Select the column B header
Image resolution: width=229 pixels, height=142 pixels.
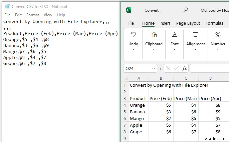click(161, 78)
